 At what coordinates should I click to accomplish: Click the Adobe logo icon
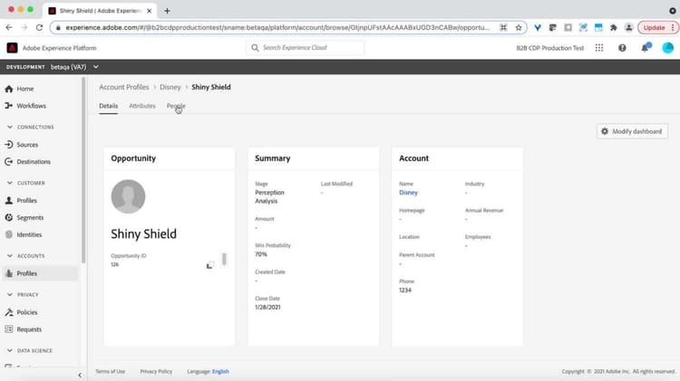(12, 48)
